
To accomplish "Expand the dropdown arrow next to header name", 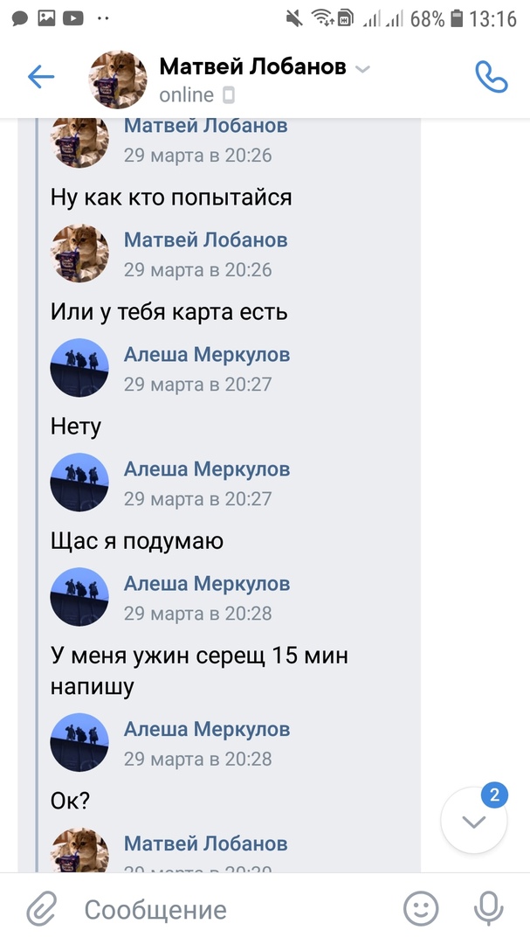I will 363,69.
